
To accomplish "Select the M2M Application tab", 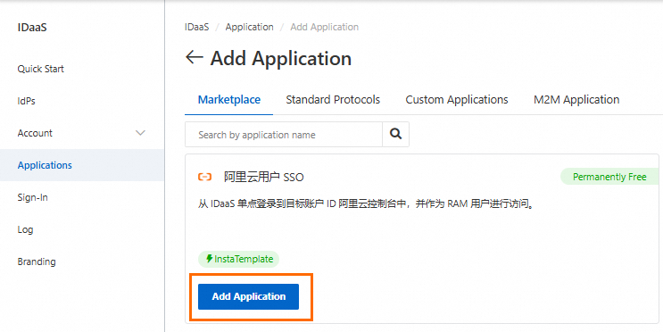I will click(x=576, y=100).
